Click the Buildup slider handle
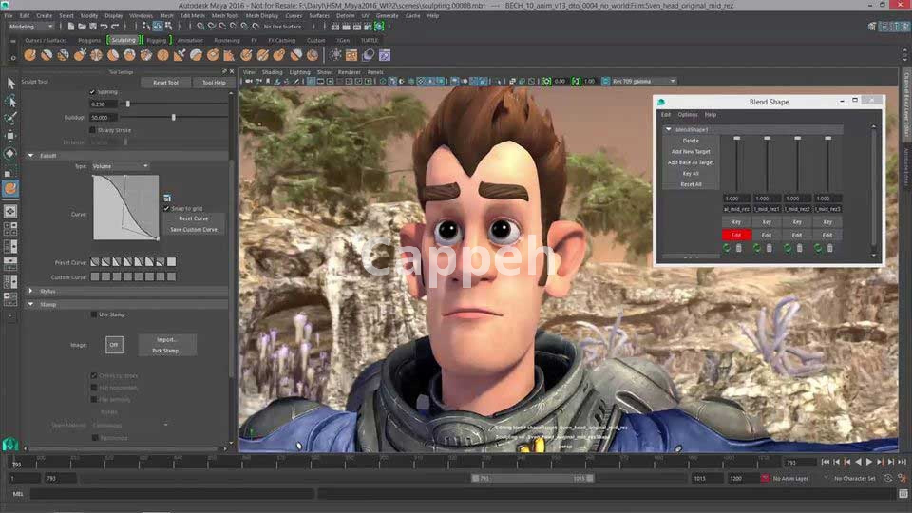This screenshot has width=912, height=513. pyautogui.click(x=173, y=117)
